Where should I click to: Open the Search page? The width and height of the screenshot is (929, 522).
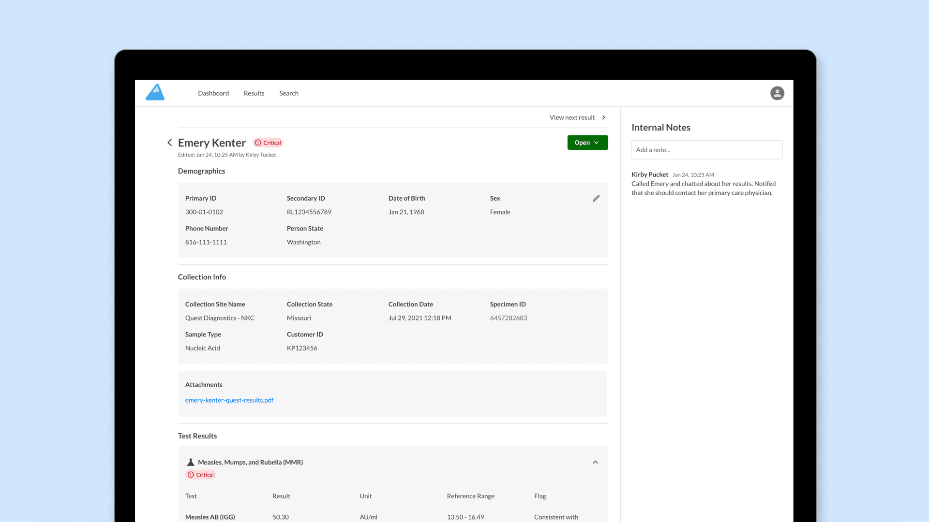pos(288,93)
